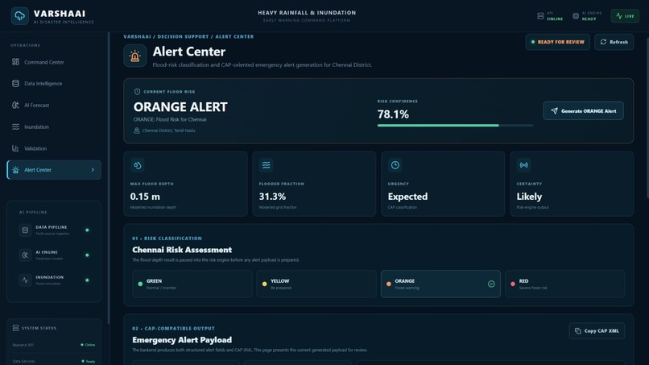Click the Data Intelligence database icon
This screenshot has width=649, height=365.
[15, 83]
